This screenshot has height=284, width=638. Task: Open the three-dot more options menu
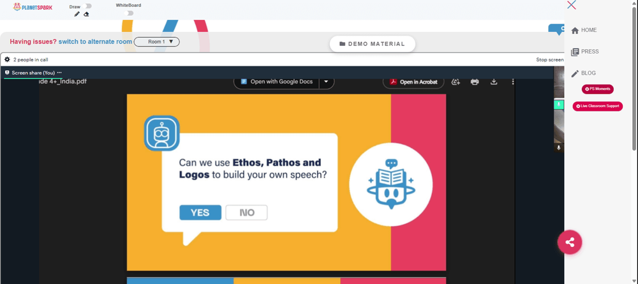513,82
